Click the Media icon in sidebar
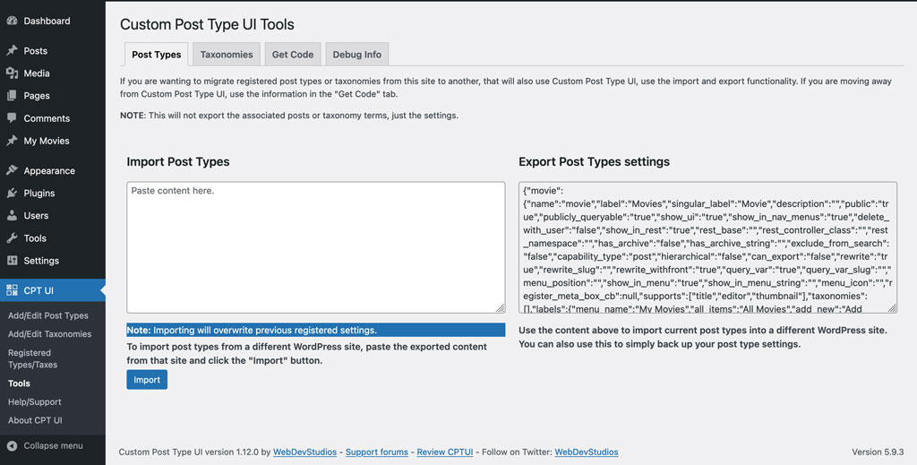Image resolution: width=917 pixels, height=465 pixels. click(x=12, y=73)
